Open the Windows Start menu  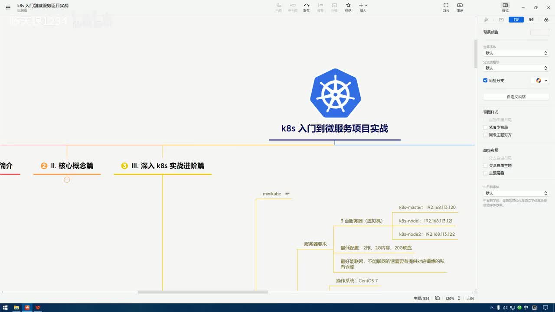pyautogui.click(x=5, y=308)
